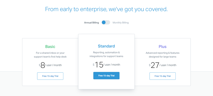The height and width of the screenshot is (96, 213).
Task: Click the dollar sign beside the 15 price
Action: click(93, 65)
